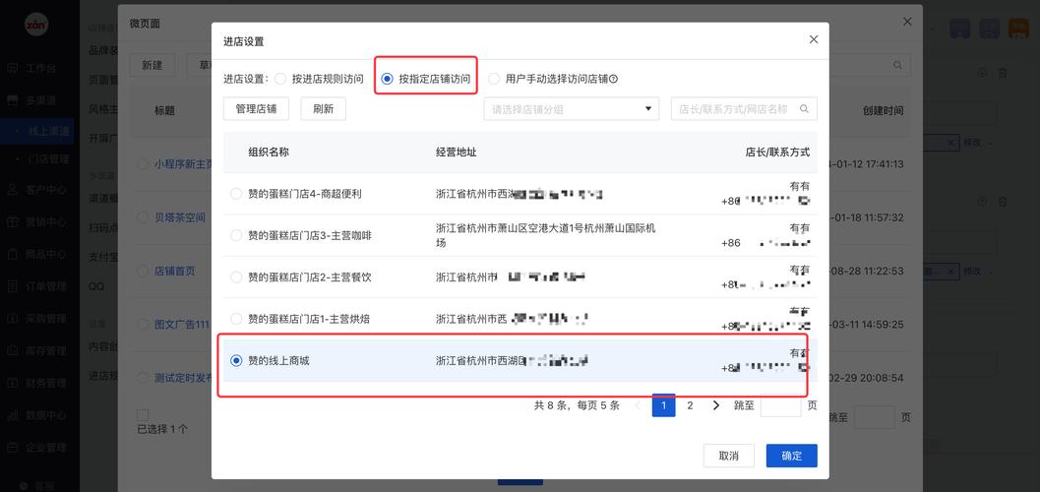Close the 进店设置 dialog with the X
This screenshot has width=1040, height=492.
(814, 39)
